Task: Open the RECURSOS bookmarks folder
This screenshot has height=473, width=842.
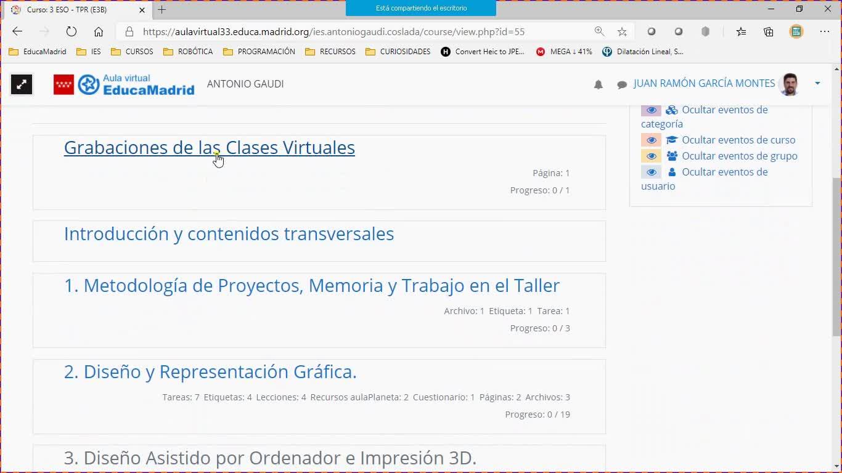Action: click(330, 52)
